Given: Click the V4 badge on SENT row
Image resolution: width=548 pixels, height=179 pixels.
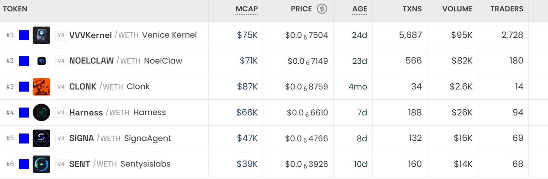Looking at the screenshot, I should click(x=61, y=164).
